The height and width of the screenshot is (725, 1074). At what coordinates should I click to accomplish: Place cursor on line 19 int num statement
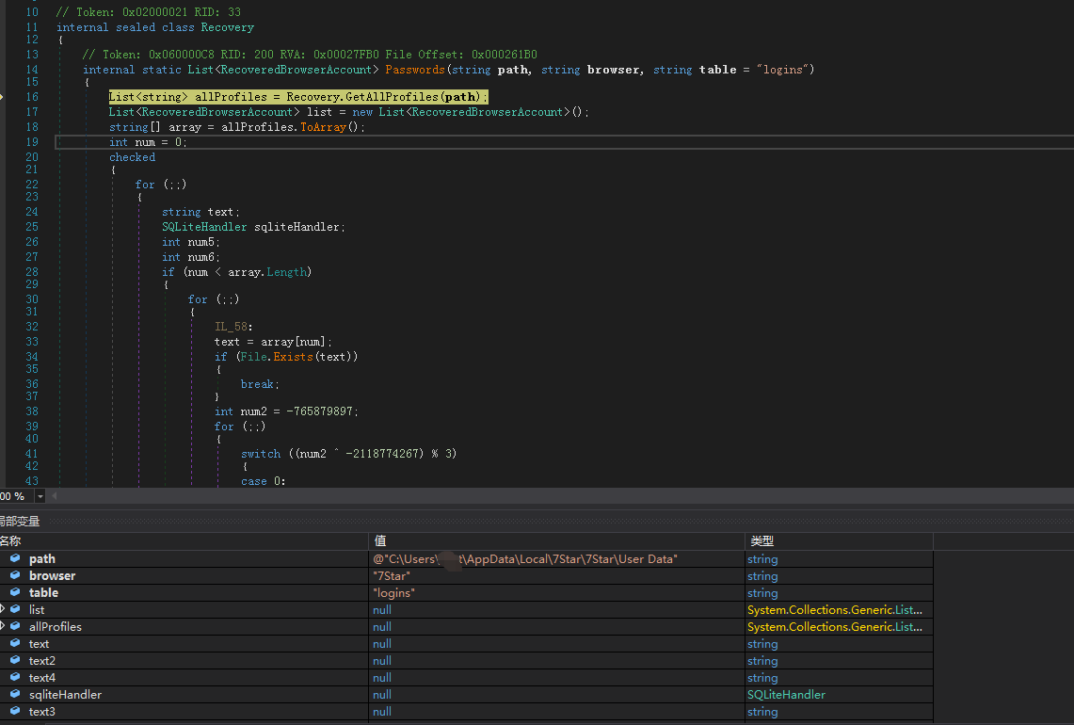[148, 142]
